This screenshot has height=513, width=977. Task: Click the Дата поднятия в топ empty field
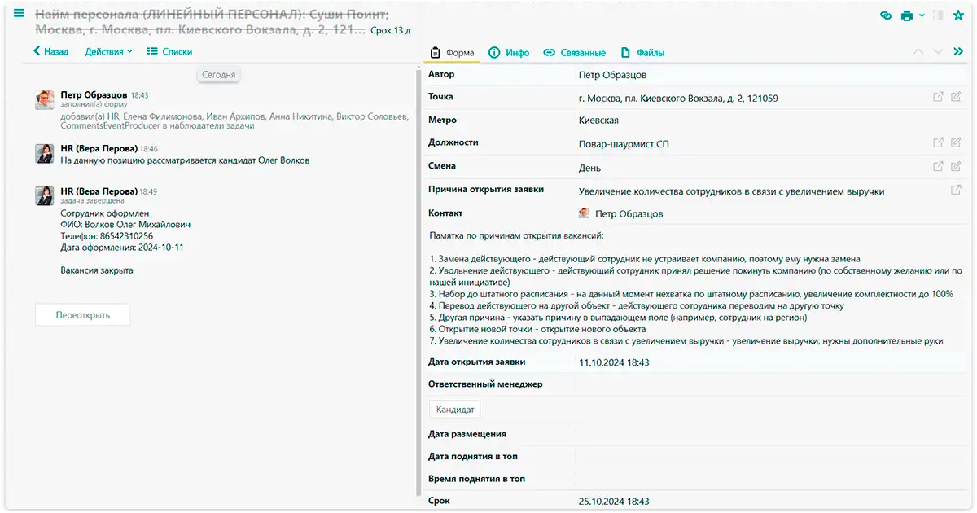pos(772,457)
